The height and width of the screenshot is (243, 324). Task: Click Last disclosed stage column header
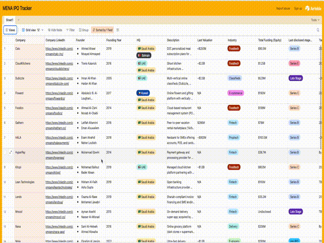coord(303,40)
